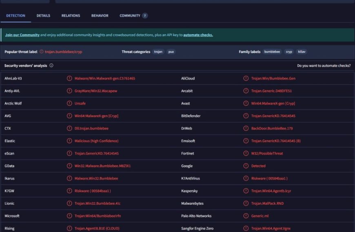Switch to the Behavior tab
The height and width of the screenshot is (232, 355).
[100, 15]
